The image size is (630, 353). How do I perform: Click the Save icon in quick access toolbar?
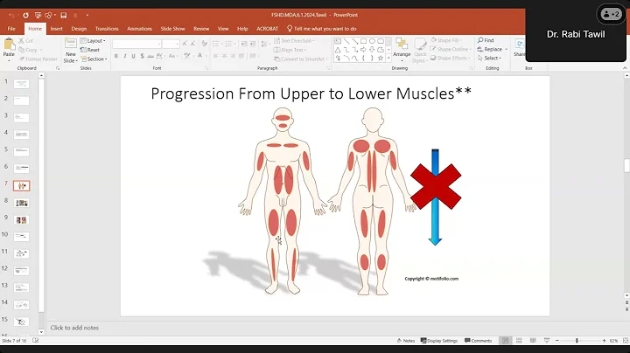coord(64,15)
